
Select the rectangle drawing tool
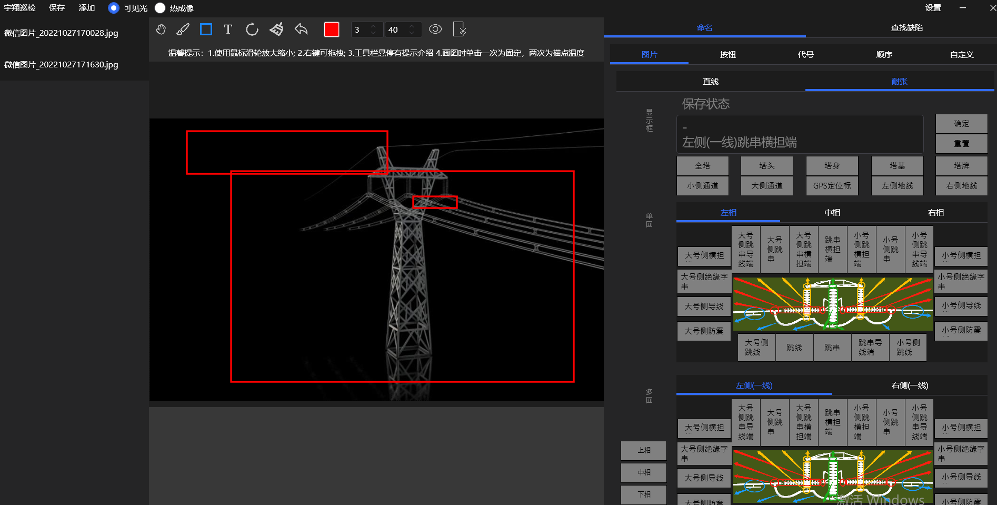coord(206,29)
